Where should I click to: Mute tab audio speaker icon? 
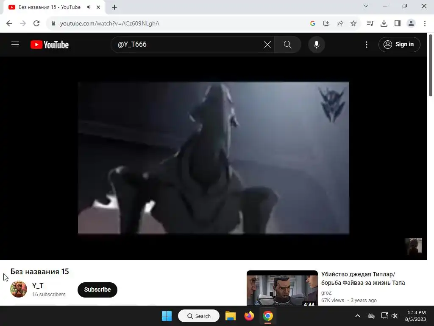[89, 7]
